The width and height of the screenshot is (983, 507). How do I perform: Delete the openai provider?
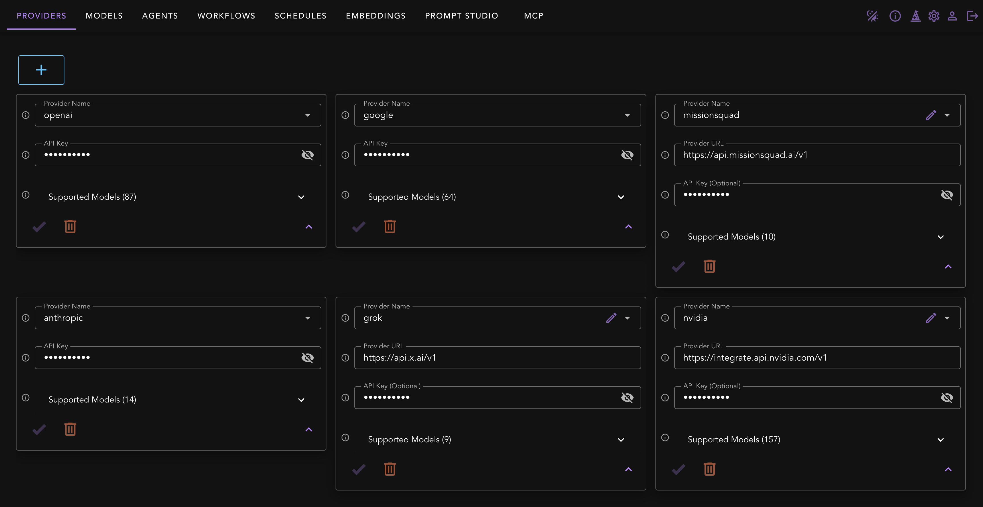tap(70, 226)
